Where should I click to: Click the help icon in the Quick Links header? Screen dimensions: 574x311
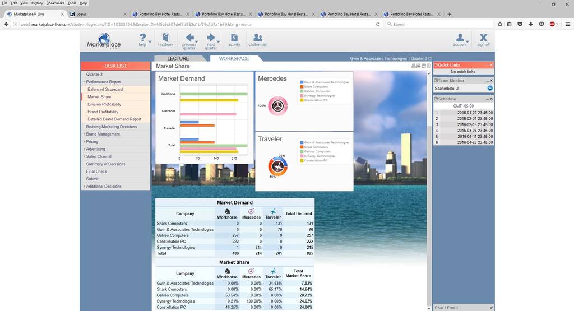(x=436, y=65)
